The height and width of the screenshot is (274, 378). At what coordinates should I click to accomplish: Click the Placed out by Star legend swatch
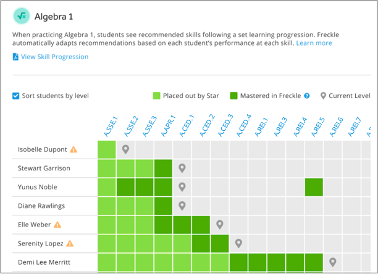coord(157,96)
